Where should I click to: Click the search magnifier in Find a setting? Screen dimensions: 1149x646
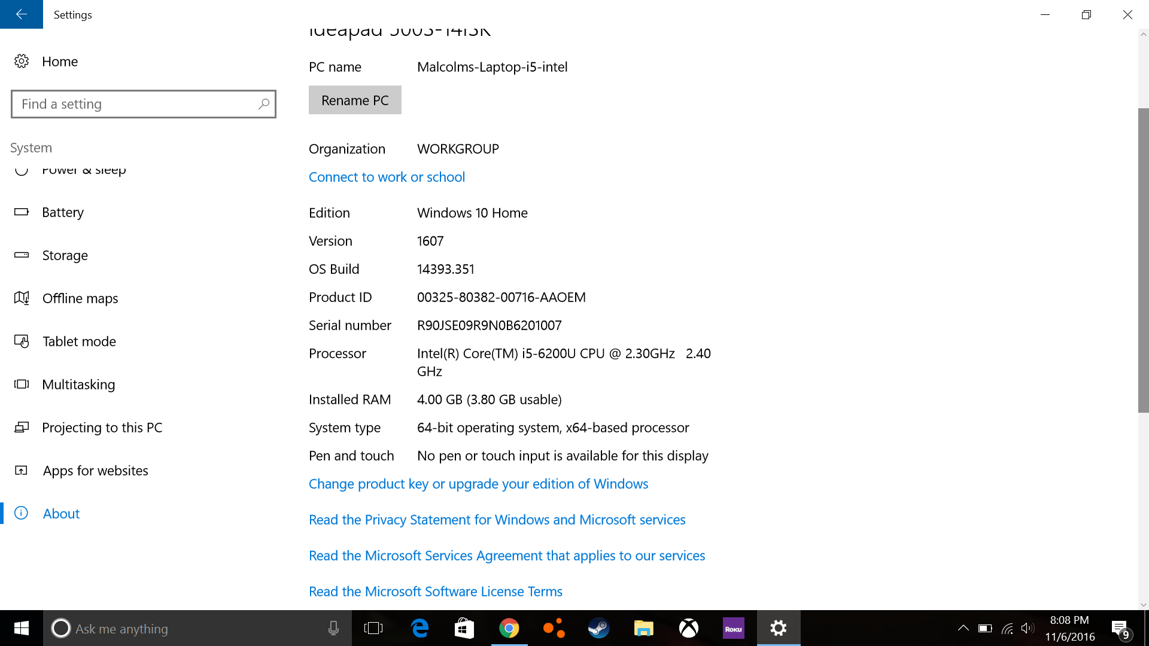coord(263,104)
